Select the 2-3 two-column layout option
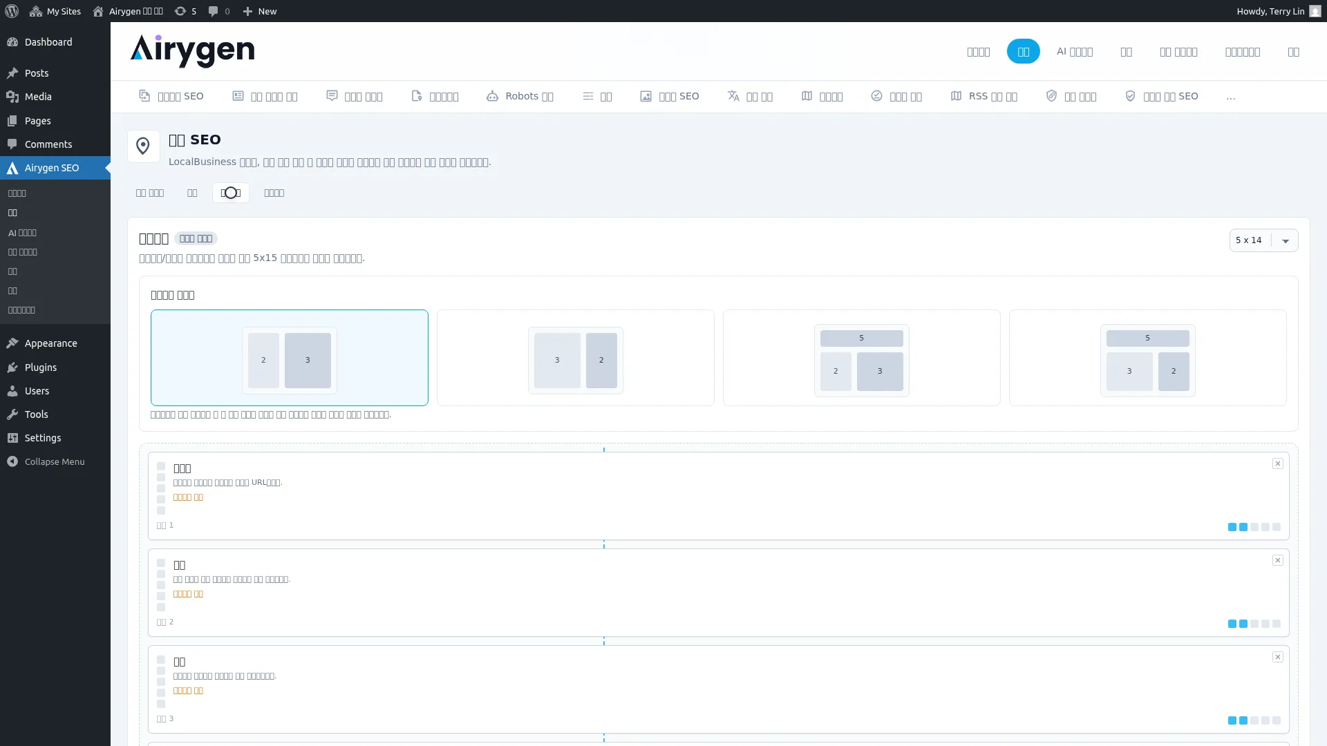This screenshot has height=746, width=1327. tap(290, 358)
